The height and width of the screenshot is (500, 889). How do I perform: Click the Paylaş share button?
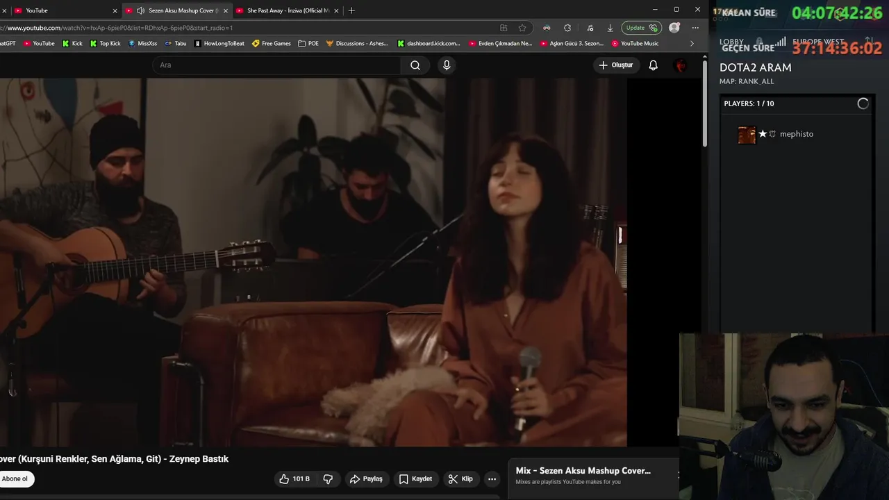tap(366, 479)
